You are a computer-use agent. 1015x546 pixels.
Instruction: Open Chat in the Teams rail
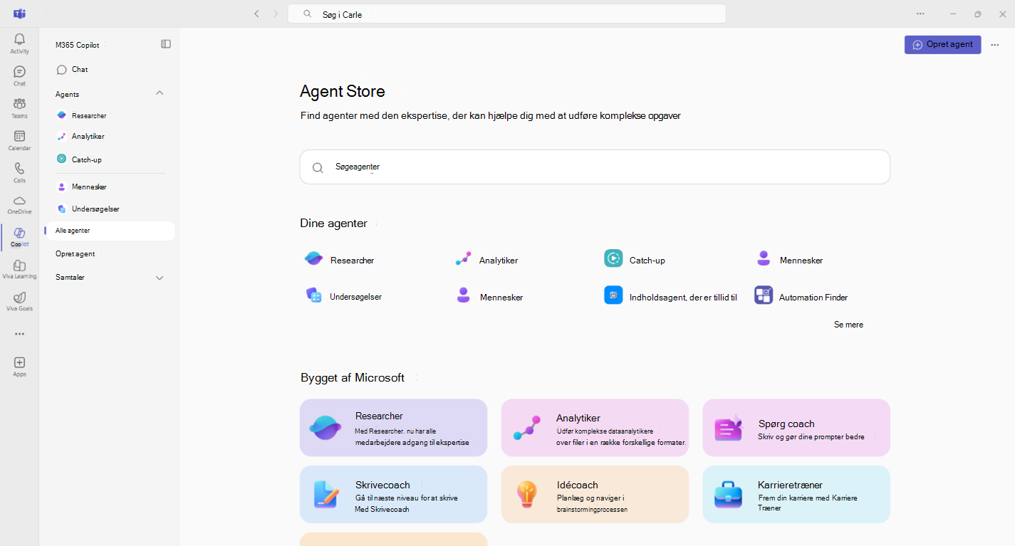coord(19,75)
